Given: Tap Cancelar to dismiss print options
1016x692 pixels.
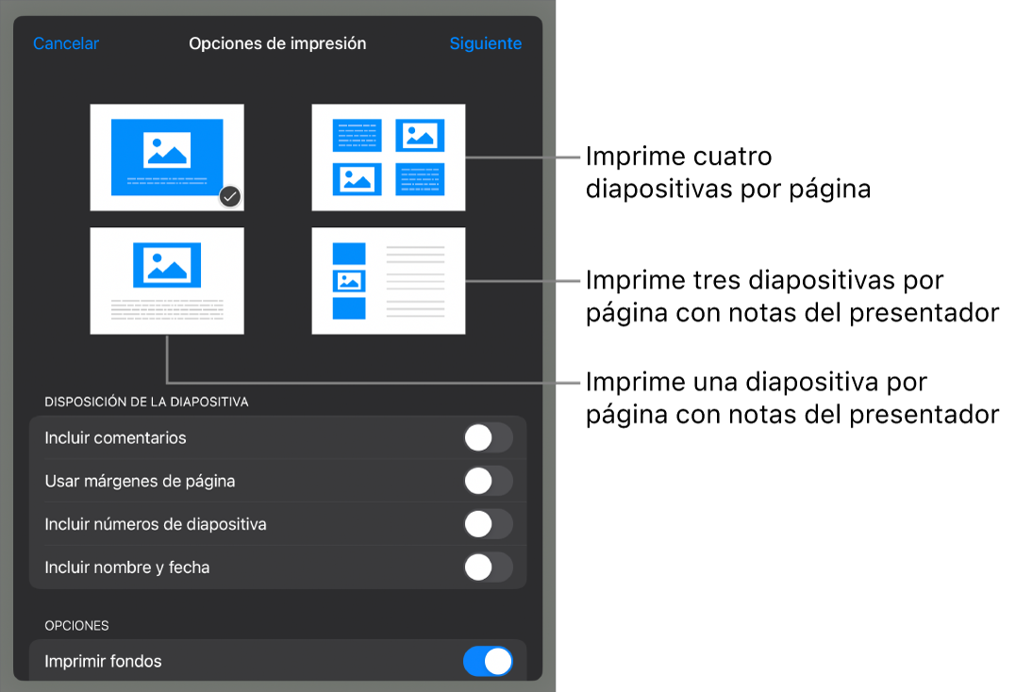Looking at the screenshot, I should [66, 43].
